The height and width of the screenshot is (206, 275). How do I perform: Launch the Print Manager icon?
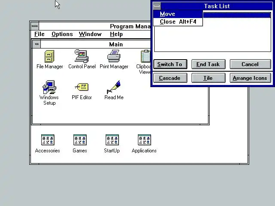[x=114, y=56]
